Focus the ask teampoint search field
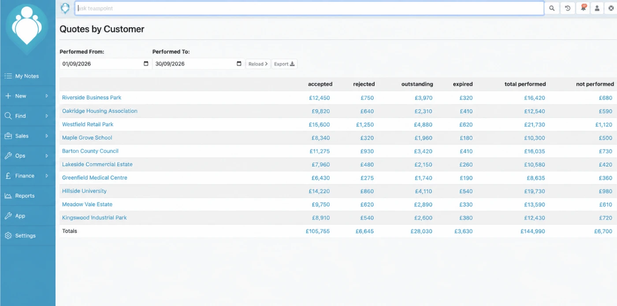Image resolution: width=617 pixels, height=306 pixels. coord(309,8)
